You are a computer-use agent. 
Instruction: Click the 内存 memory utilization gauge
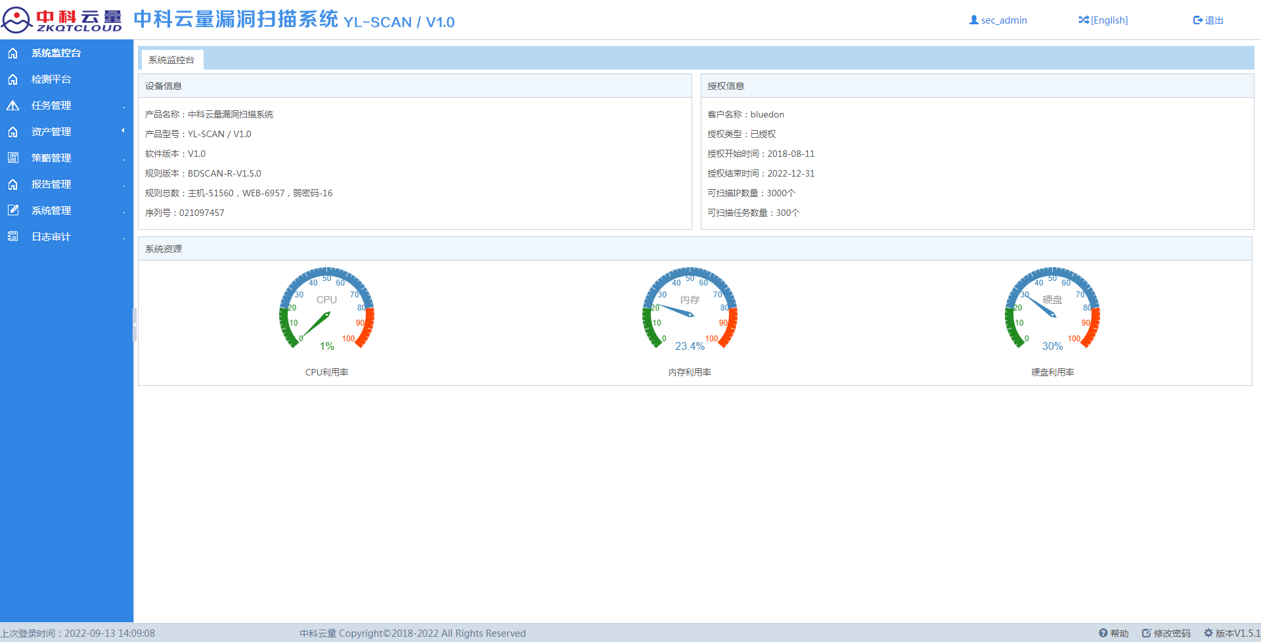[x=690, y=310]
